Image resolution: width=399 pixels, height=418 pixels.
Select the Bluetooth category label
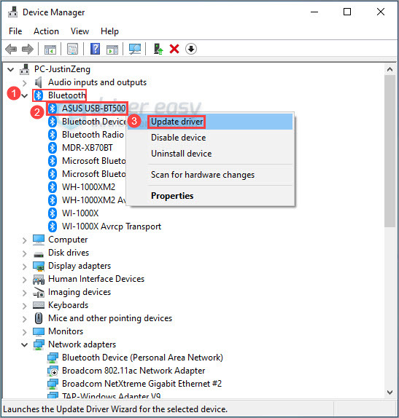tap(67, 95)
